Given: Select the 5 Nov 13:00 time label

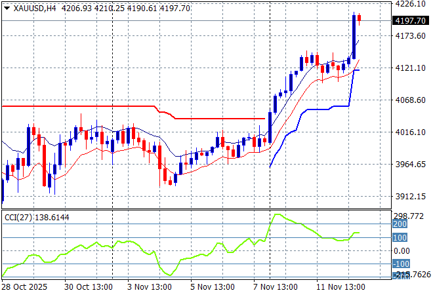Looking at the screenshot, I should 213,287.
